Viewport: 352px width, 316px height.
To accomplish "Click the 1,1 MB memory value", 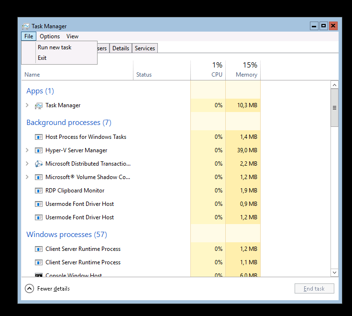I will pos(249,262).
